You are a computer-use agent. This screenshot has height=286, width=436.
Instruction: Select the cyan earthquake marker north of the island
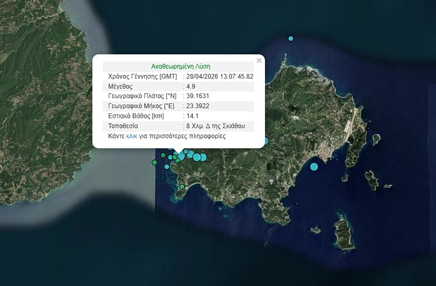(291, 39)
